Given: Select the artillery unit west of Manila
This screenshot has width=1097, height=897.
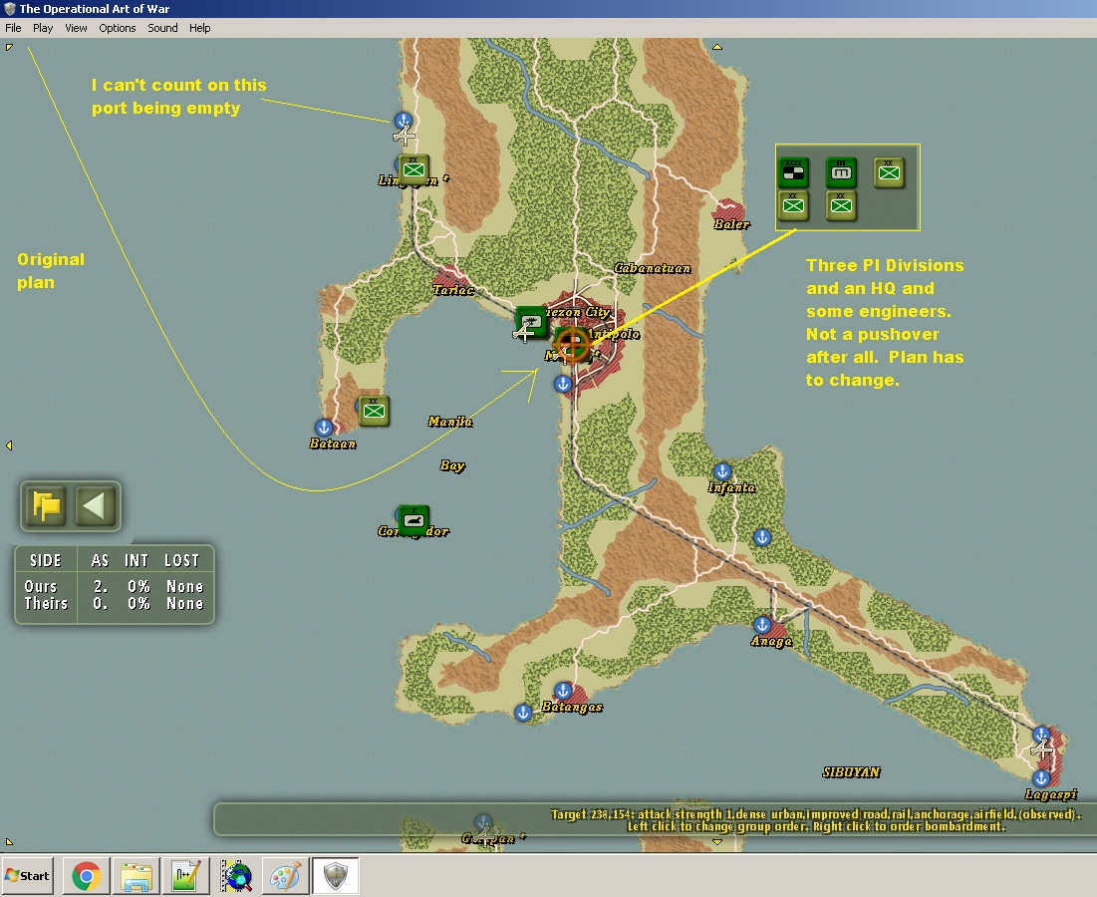Looking at the screenshot, I should pyautogui.click(x=530, y=323).
